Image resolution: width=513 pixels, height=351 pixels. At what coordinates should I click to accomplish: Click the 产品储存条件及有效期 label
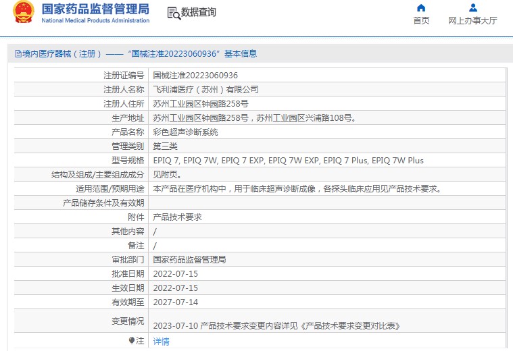pos(103,203)
